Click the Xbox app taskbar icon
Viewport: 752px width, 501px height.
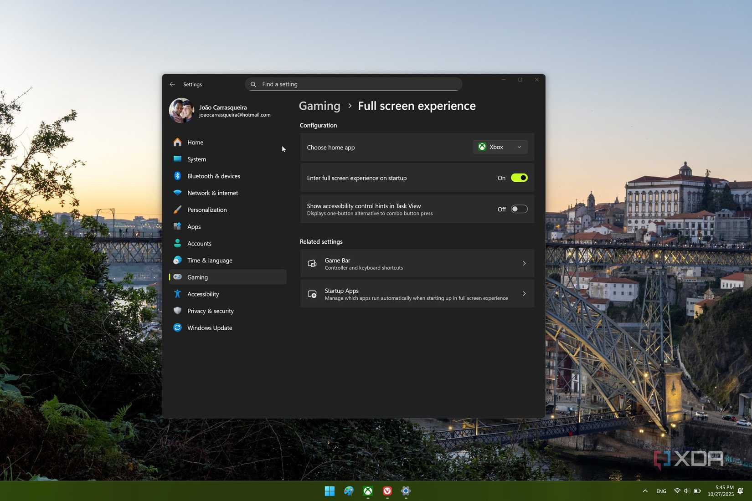[x=368, y=491]
